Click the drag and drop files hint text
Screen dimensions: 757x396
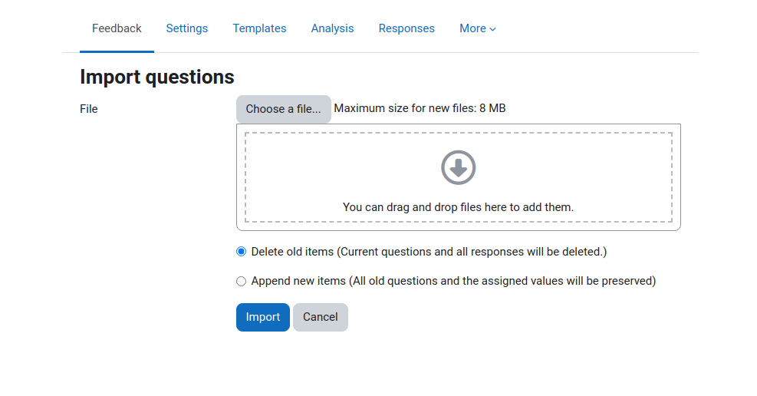coord(458,207)
